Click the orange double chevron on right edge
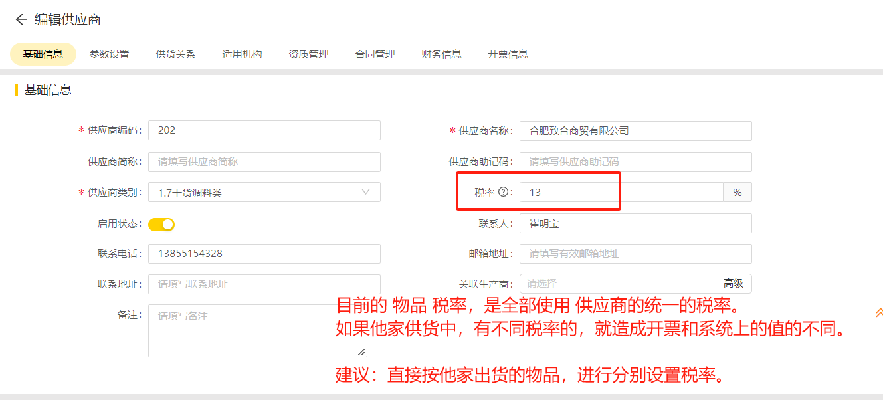883x400 pixels. [878, 312]
